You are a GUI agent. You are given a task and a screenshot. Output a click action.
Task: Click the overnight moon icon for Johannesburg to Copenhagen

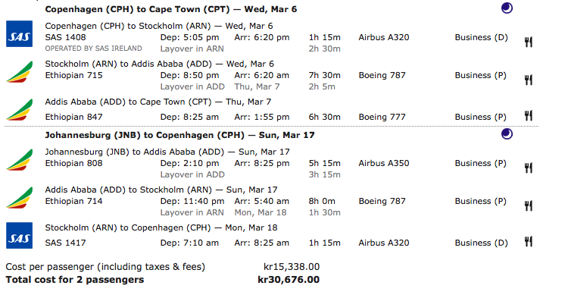[x=507, y=133]
